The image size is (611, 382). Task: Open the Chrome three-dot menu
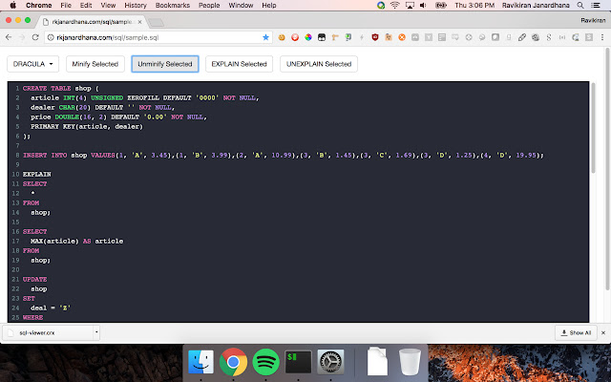point(602,37)
